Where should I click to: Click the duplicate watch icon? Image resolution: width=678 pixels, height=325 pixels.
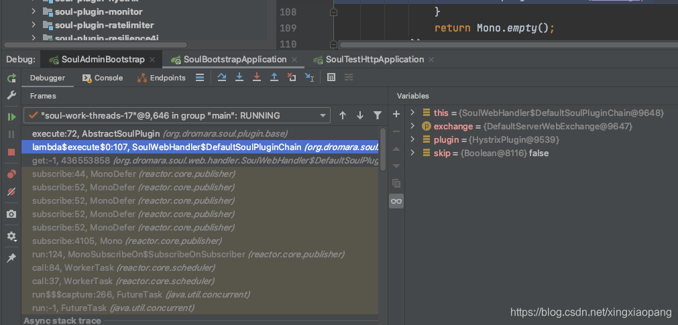coord(396,183)
